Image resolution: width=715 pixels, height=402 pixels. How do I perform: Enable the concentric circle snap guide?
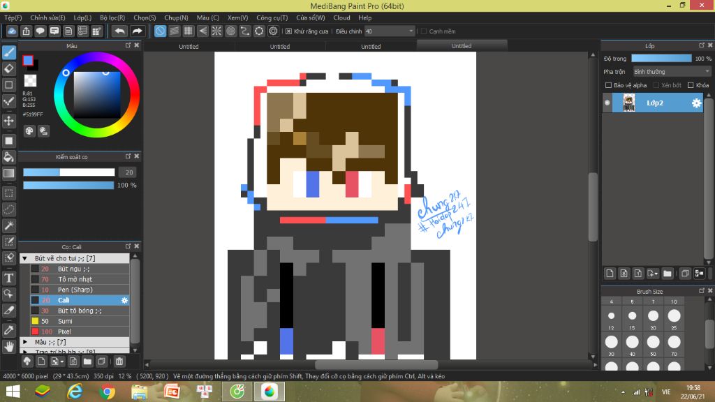pyautogui.click(x=230, y=31)
